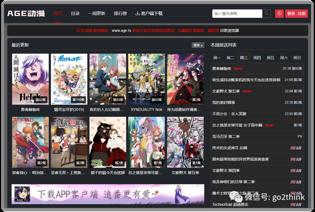Open the 目录 navigation item
The width and height of the screenshot is (315, 212).
[x=75, y=13]
